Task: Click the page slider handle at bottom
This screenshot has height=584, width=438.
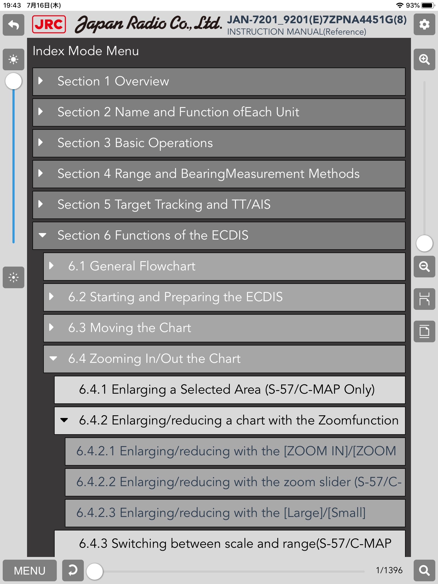Action: [x=95, y=571]
